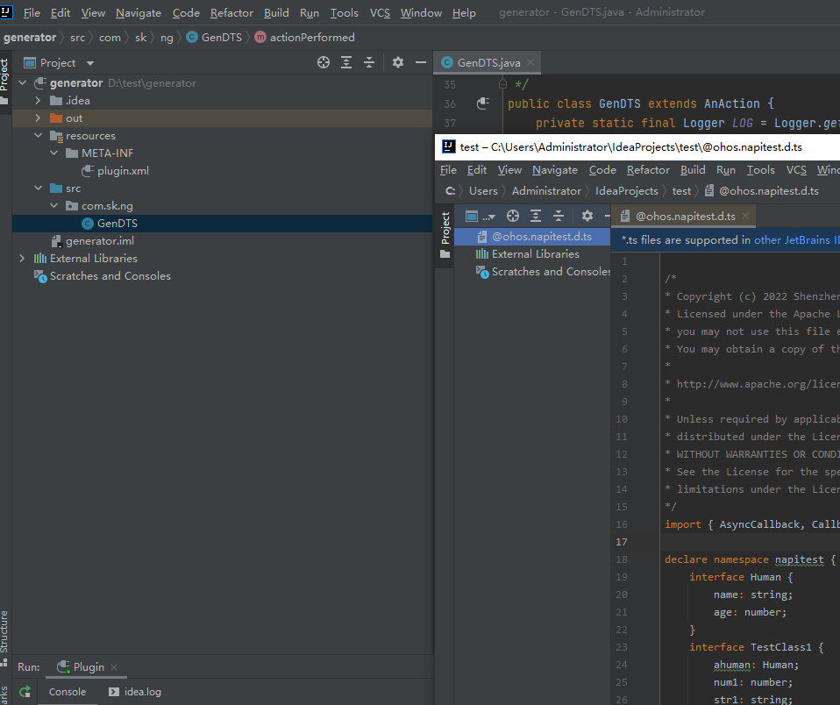Image resolution: width=840 pixels, height=705 pixels.
Task: Open the Project view dropdown in generator window
Action: click(x=90, y=63)
